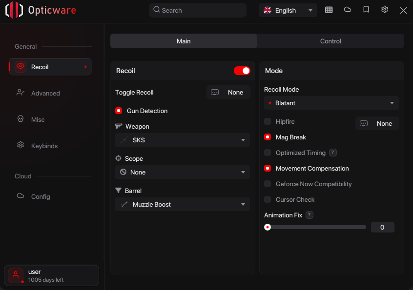Open the user account card
This screenshot has width=413, height=290.
(x=51, y=275)
